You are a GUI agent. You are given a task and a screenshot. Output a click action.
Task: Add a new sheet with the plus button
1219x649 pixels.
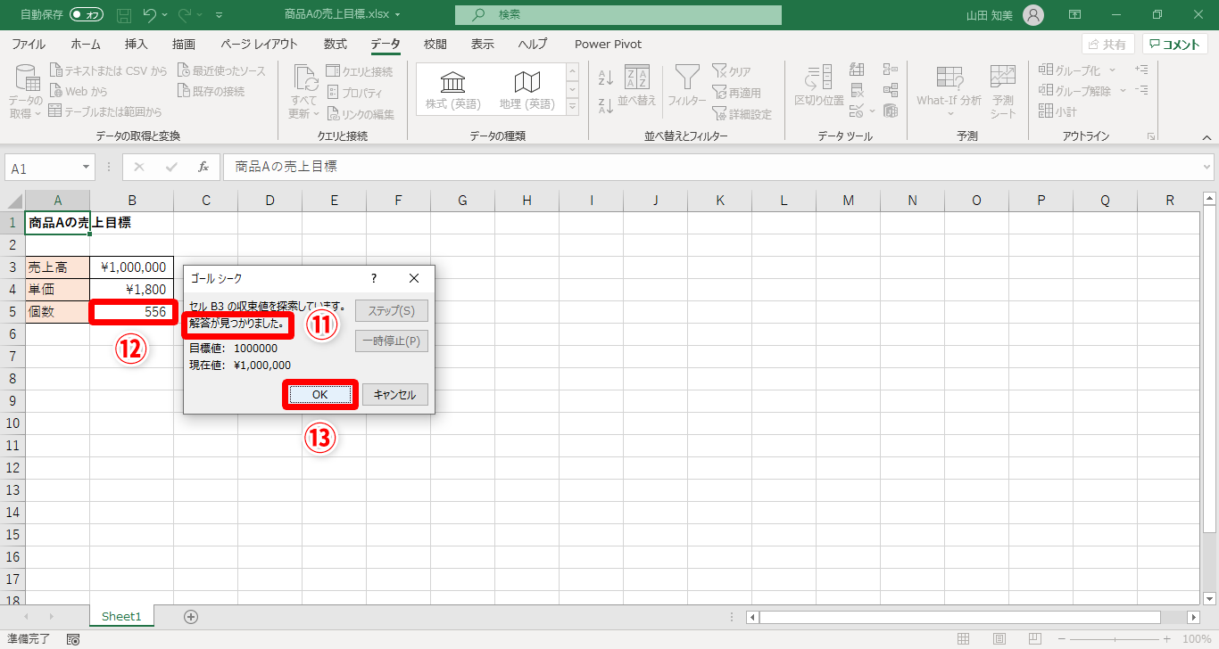(191, 616)
